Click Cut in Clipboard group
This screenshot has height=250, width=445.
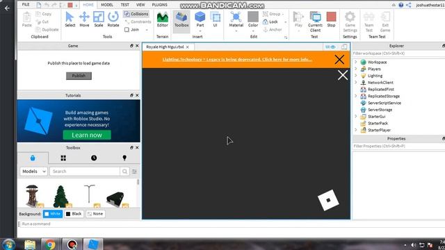42,22
